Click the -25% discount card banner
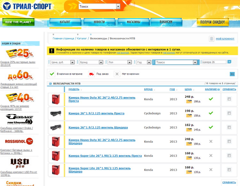The width and height of the screenshot is (240, 186). coord(20,53)
